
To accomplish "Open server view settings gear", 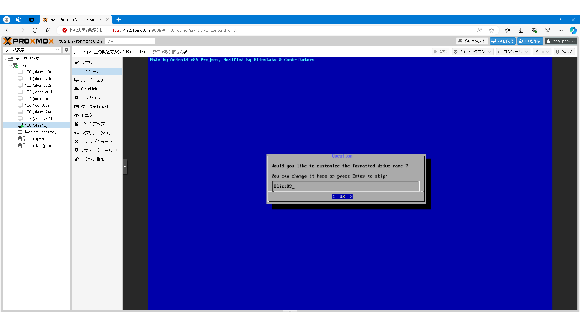I will (x=66, y=50).
